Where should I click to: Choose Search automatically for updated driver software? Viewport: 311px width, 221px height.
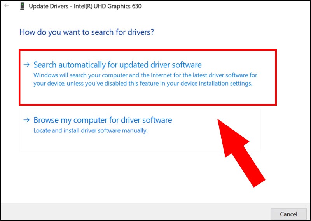[148, 77]
